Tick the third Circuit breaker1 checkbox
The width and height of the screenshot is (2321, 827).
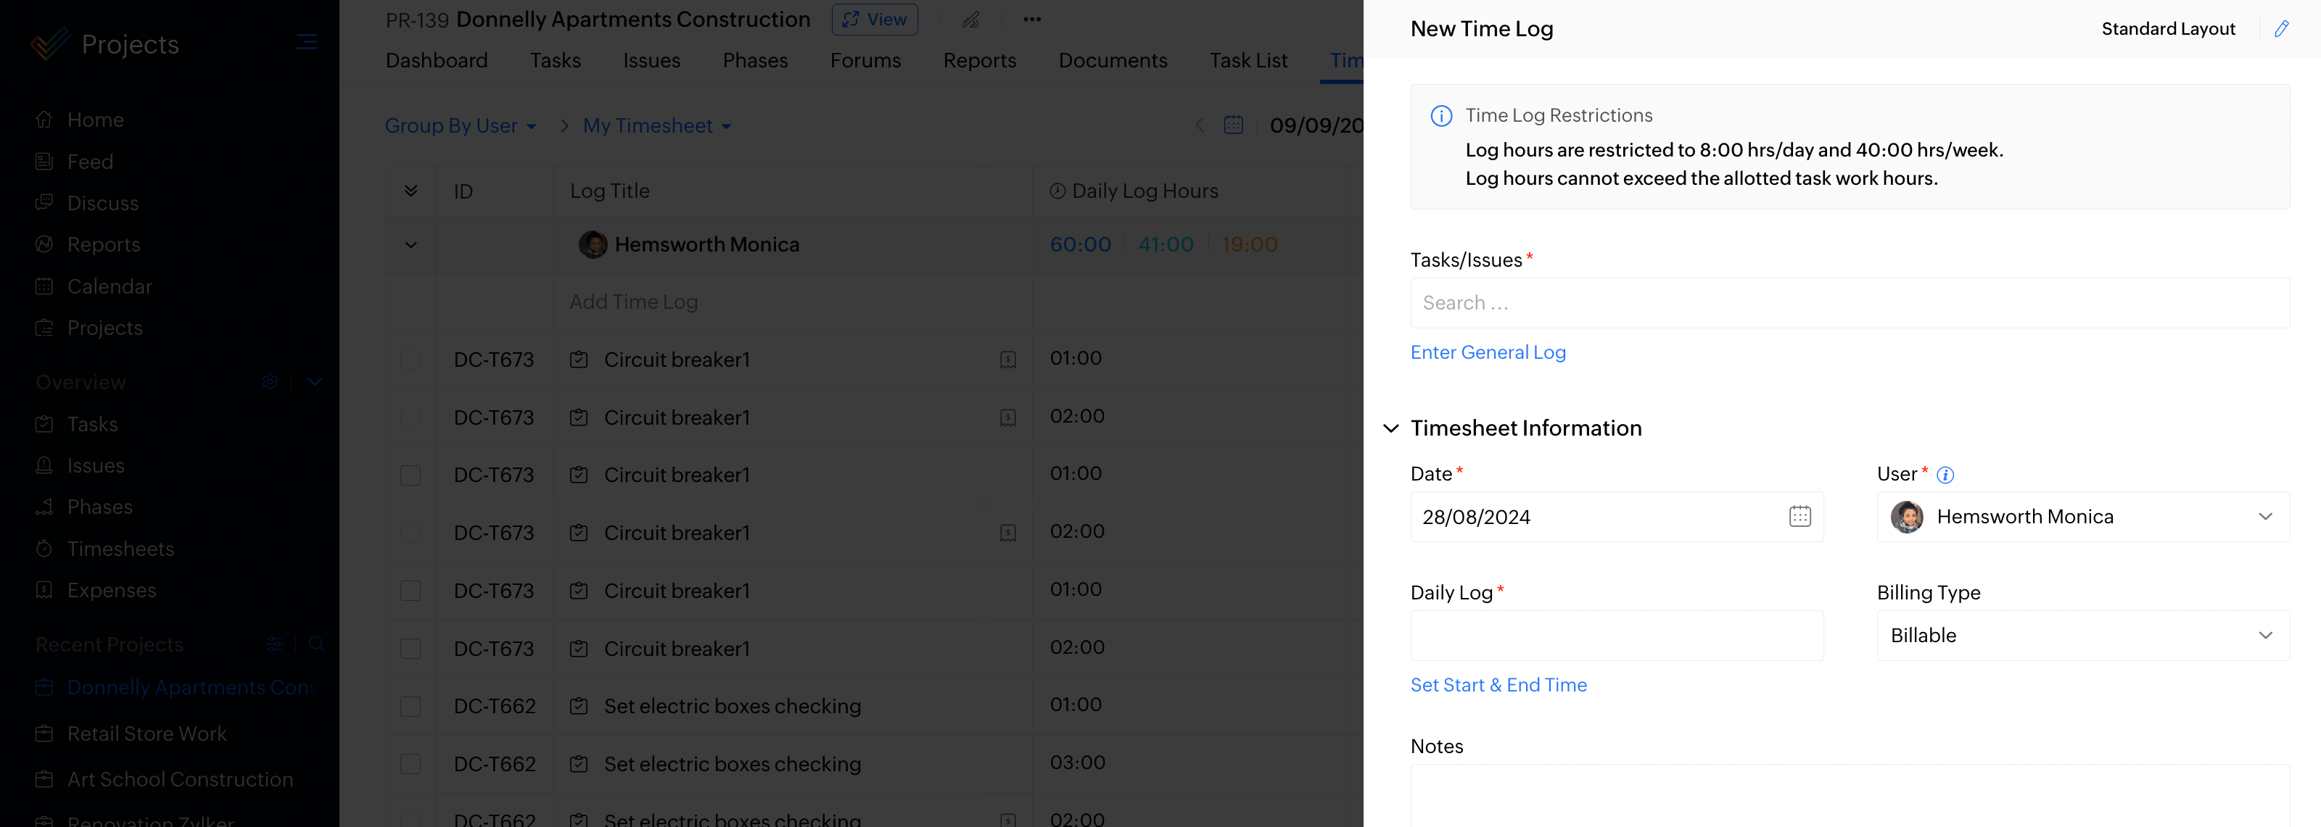(411, 475)
